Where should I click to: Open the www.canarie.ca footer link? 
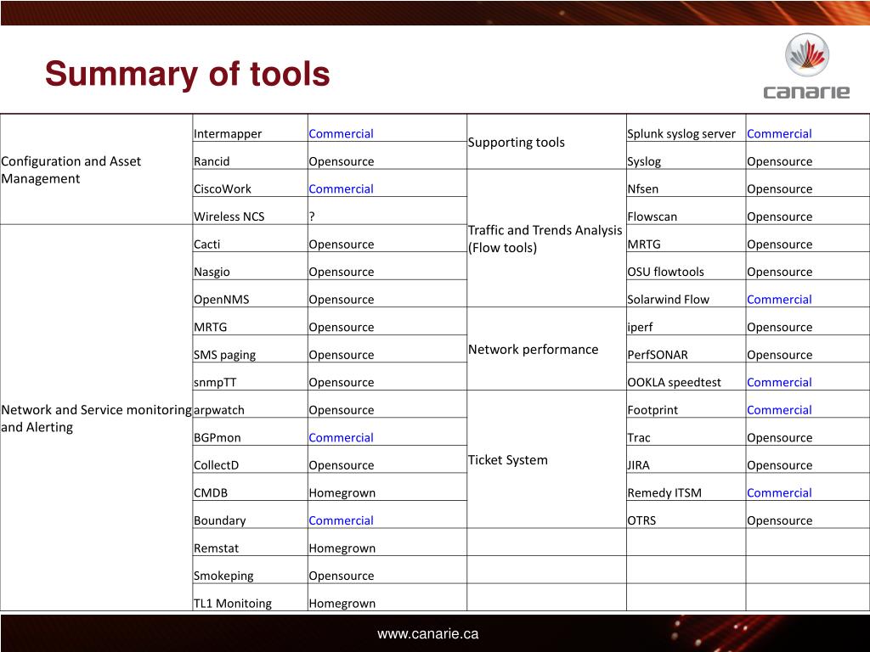pos(428,633)
